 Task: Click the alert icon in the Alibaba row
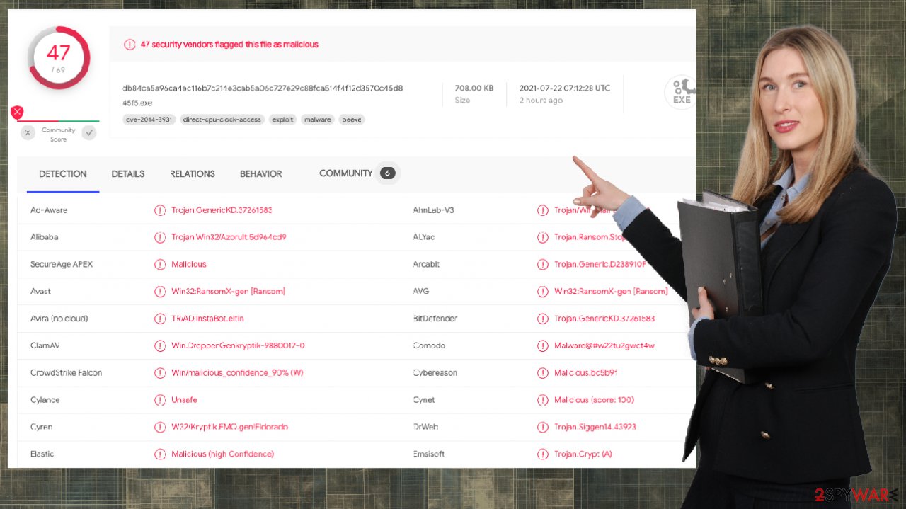point(160,237)
